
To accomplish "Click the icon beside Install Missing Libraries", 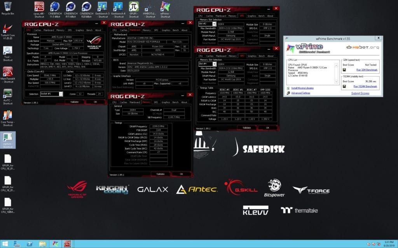I will coord(288,88).
